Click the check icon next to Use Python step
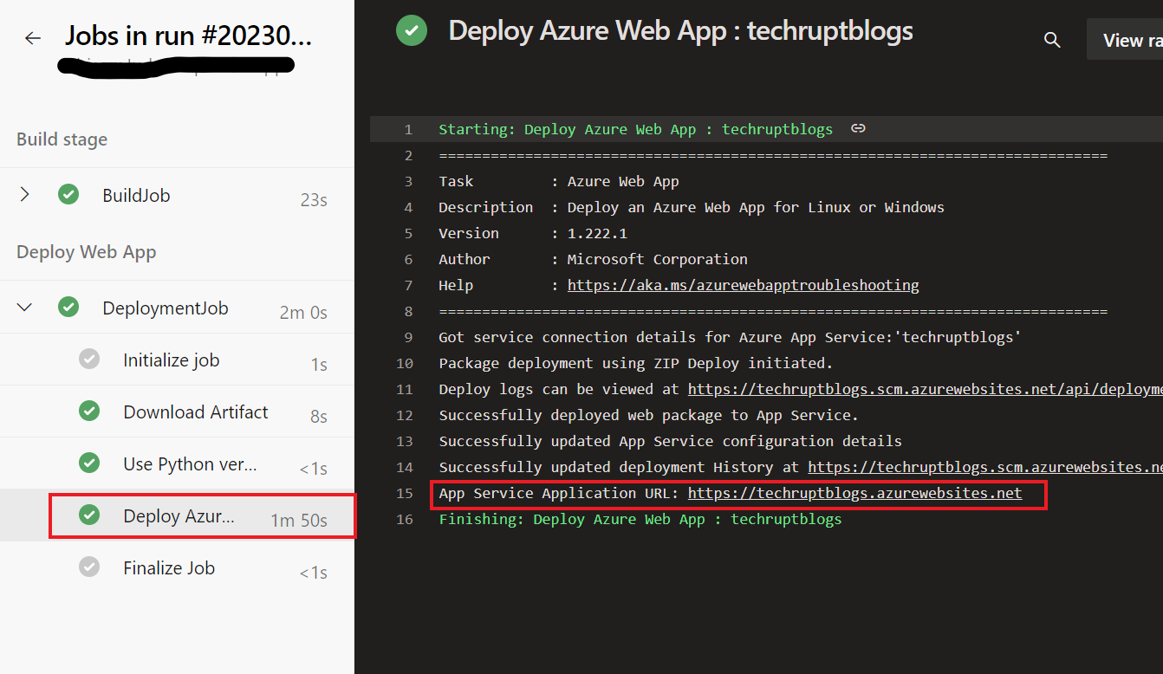 coord(89,463)
